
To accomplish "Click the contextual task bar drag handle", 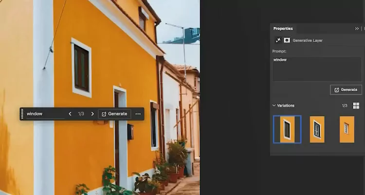I will pyautogui.click(x=22, y=114).
